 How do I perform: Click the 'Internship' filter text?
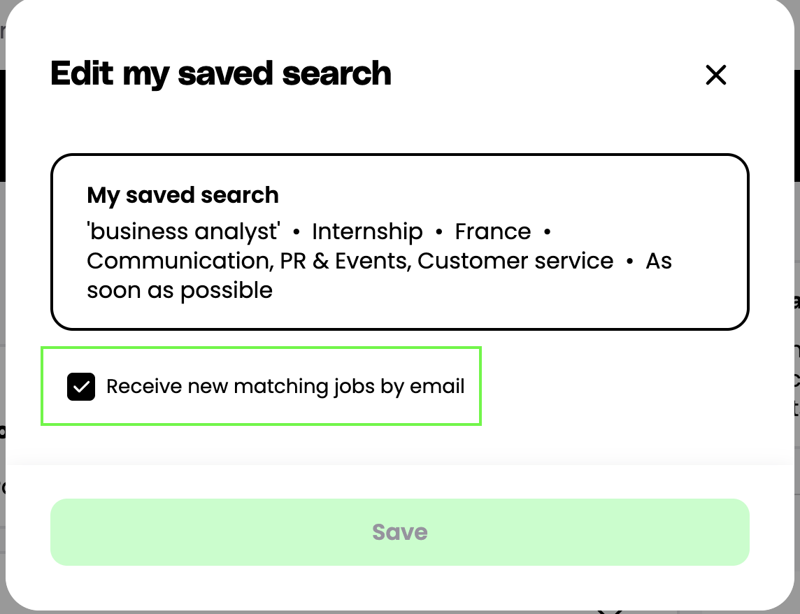click(x=367, y=231)
